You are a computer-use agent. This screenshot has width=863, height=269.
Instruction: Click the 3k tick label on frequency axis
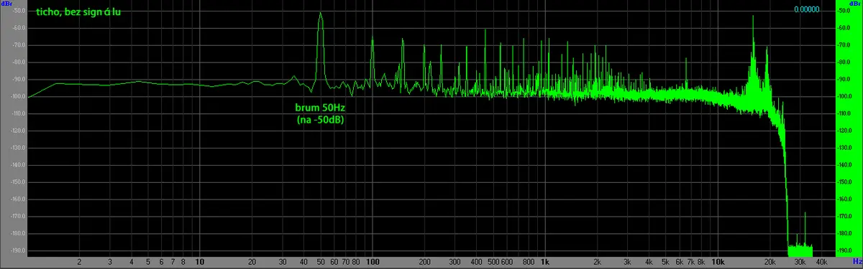[628, 262]
